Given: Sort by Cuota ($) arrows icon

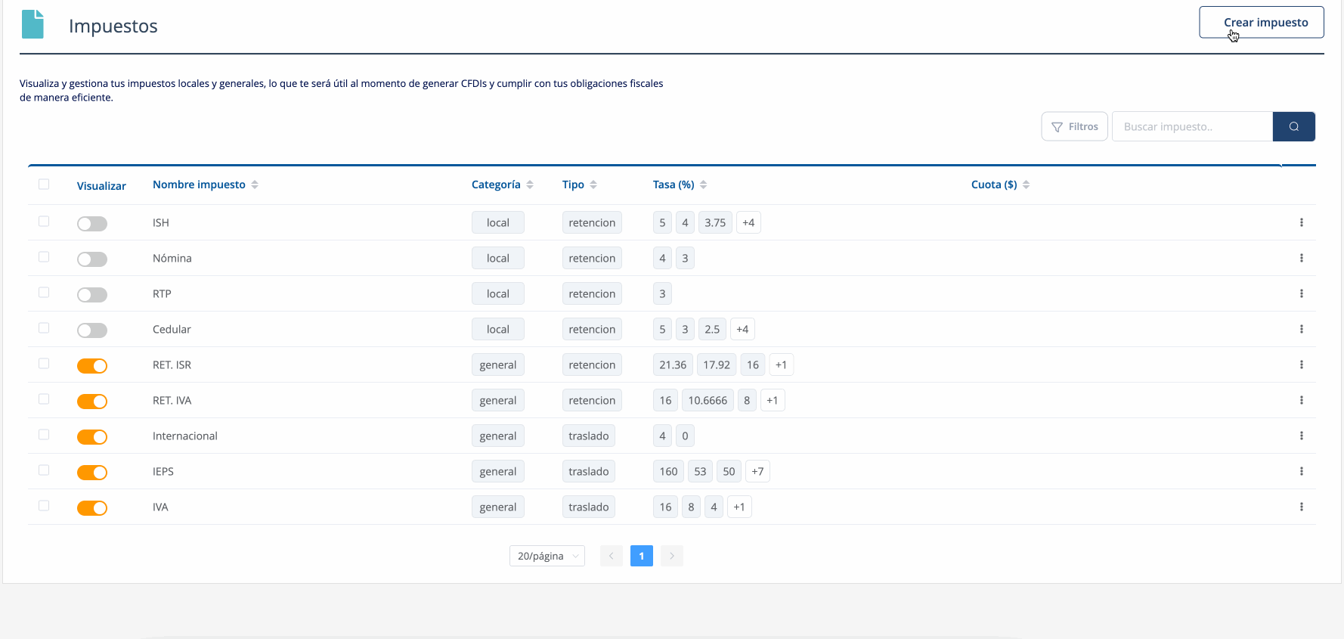Looking at the screenshot, I should (1026, 185).
